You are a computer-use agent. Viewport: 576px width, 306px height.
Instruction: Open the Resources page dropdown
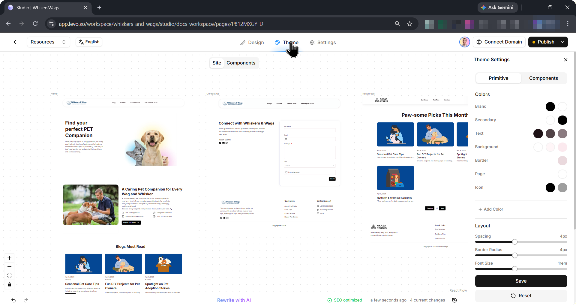pyautogui.click(x=48, y=42)
